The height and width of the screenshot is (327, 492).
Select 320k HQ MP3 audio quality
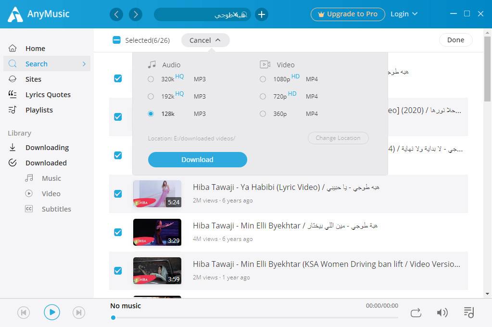151,79
